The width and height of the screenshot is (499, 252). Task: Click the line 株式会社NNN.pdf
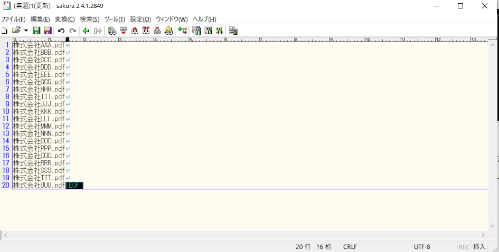click(39, 133)
